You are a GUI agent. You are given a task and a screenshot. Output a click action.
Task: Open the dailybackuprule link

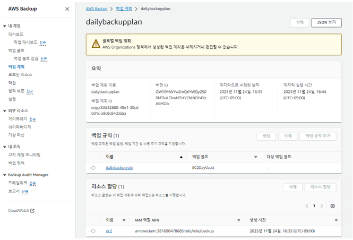[x=119, y=168]
